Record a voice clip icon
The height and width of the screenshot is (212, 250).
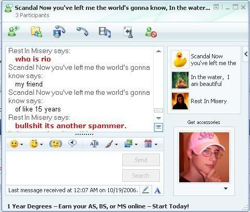tap(72, 143)
